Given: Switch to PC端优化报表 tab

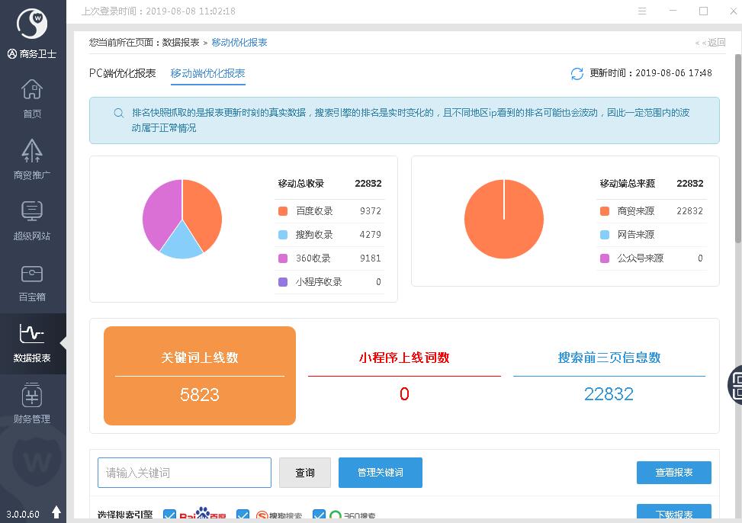Looking at the screenshot, I should (x=122, y=73).
